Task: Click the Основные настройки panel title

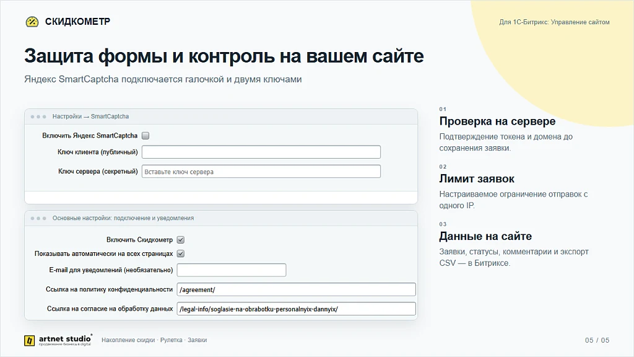Action: [123, 218]
